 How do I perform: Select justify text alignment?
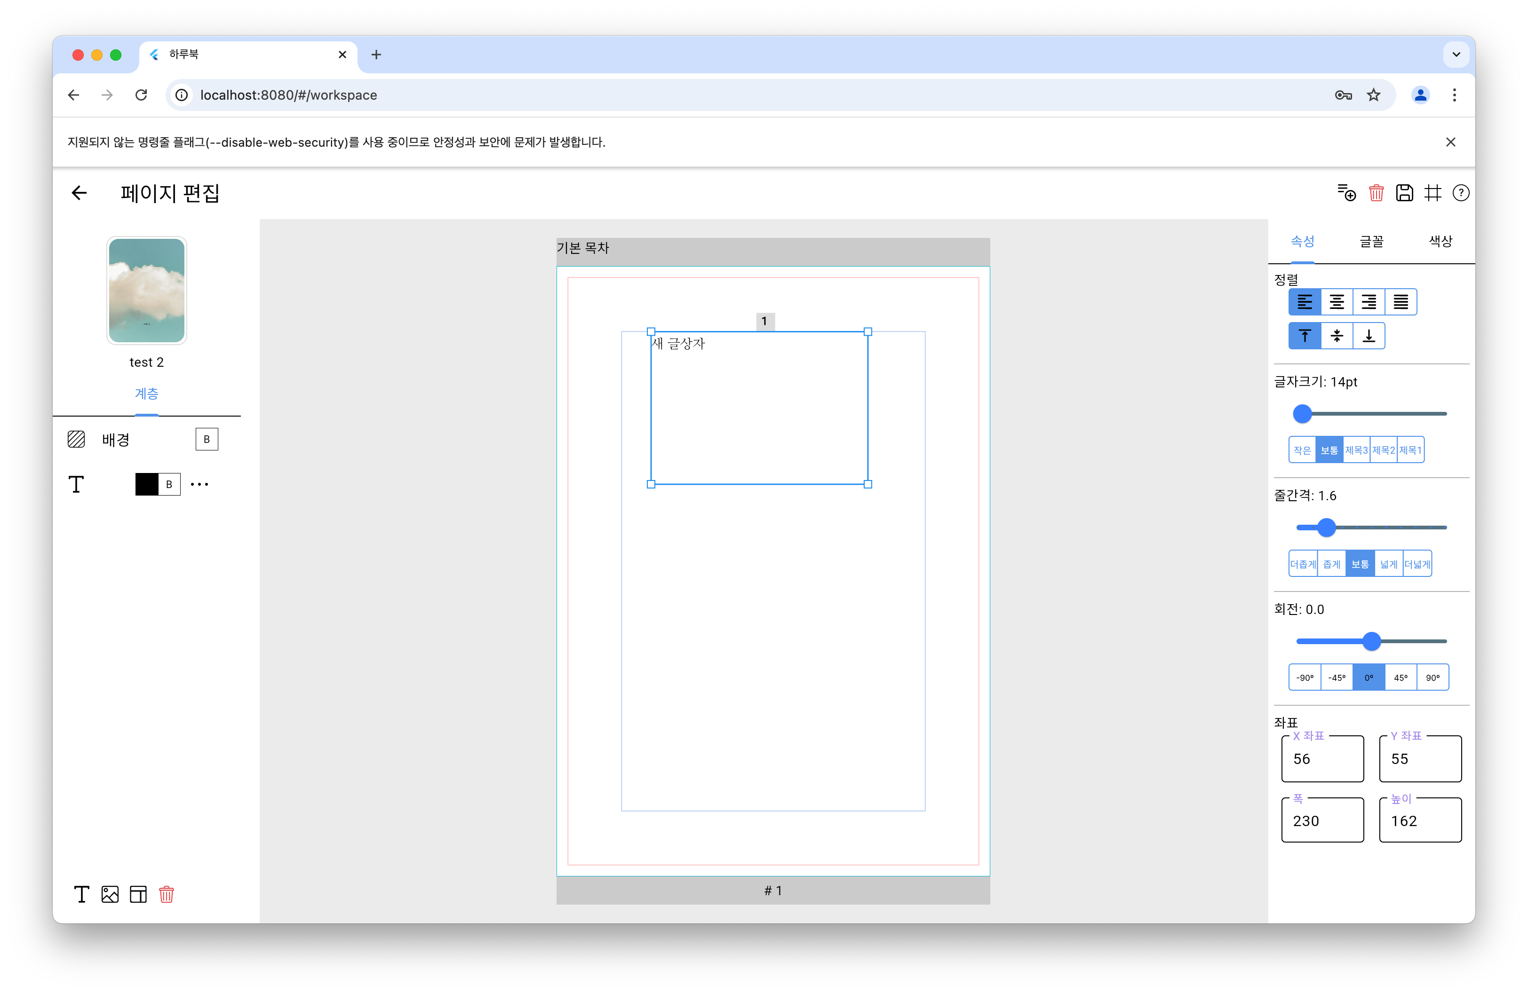click(1401, 302)
